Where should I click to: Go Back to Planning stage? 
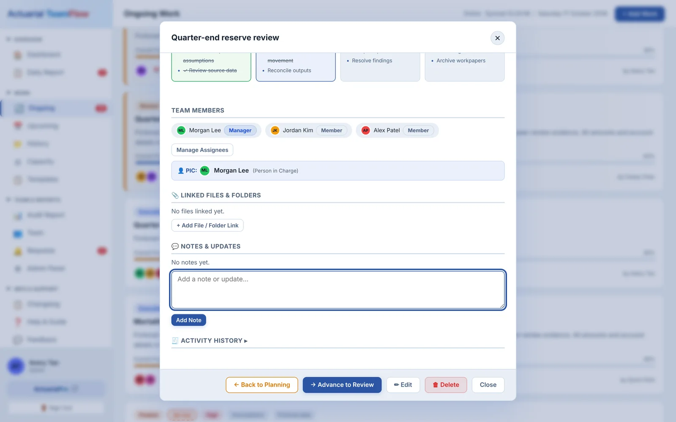coord(262,385)
